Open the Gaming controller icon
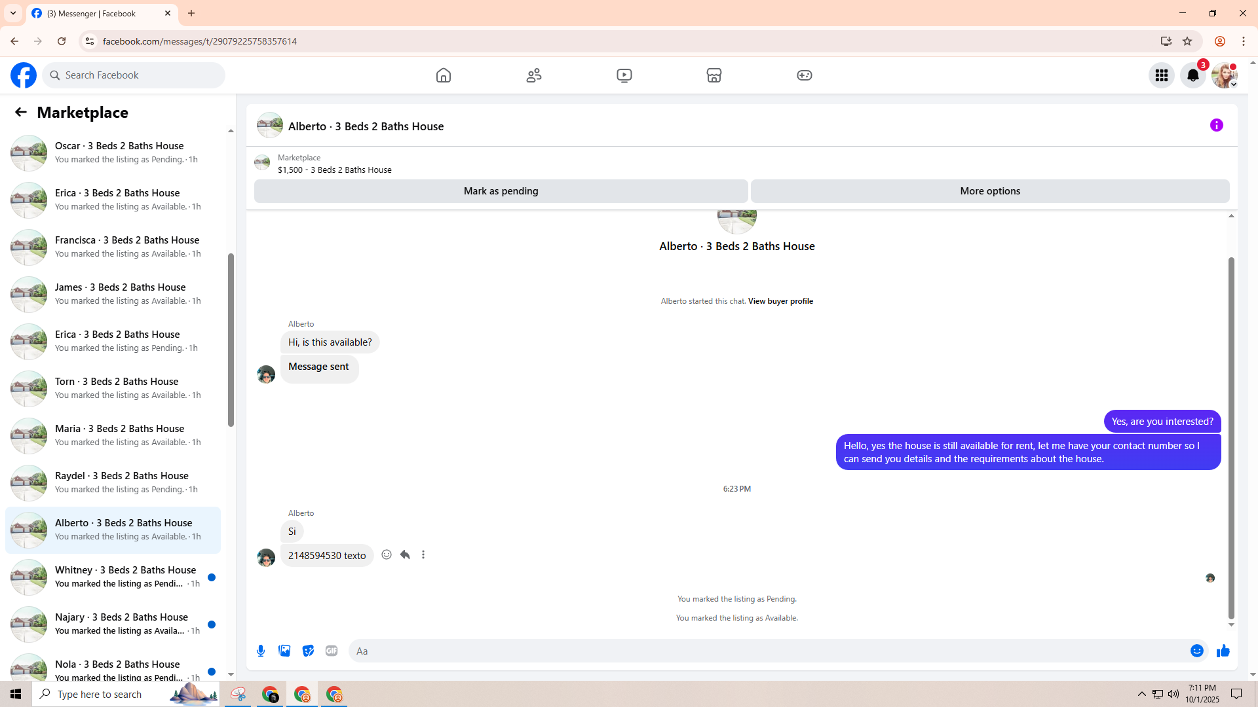This screenshot has height=707, width=1258. pos(805,75)
